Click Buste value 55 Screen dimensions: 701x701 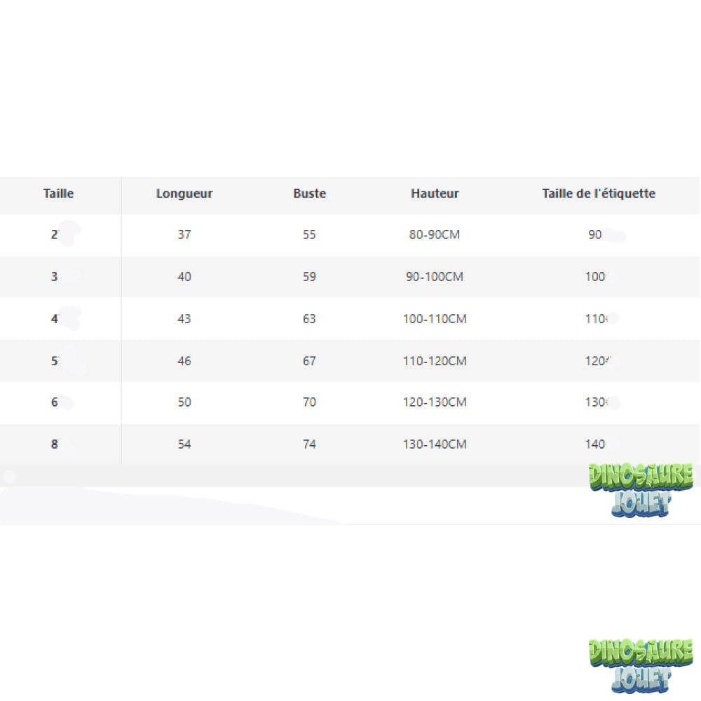(x=309, y=235)
